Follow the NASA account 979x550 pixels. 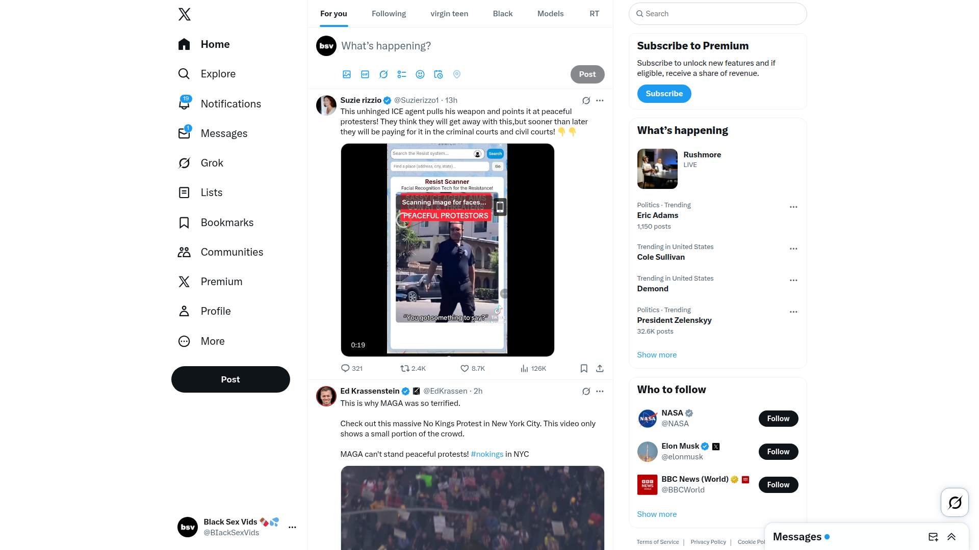click(778, 419)
